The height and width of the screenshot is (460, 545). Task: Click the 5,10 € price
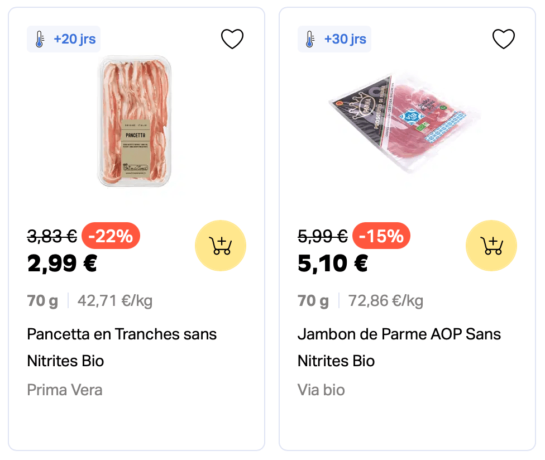(x=333, y=263)
